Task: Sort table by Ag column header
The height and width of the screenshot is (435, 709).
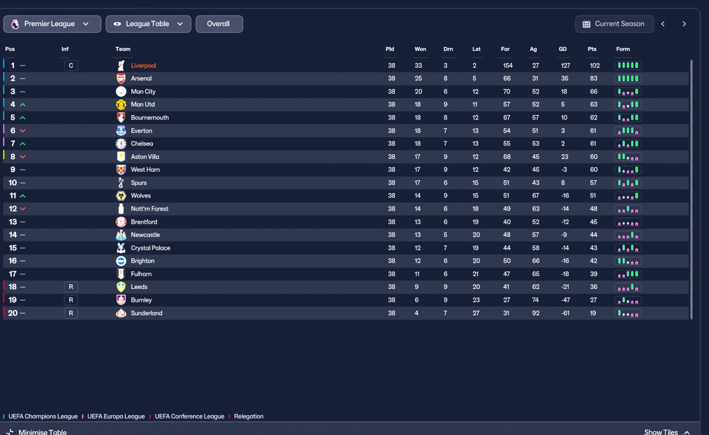Action: (x=533, y=49)
